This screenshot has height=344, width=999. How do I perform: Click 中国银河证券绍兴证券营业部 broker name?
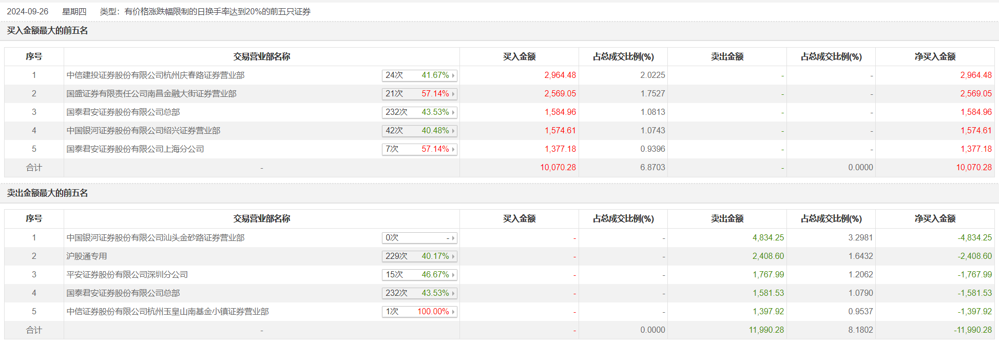point(143,131)
